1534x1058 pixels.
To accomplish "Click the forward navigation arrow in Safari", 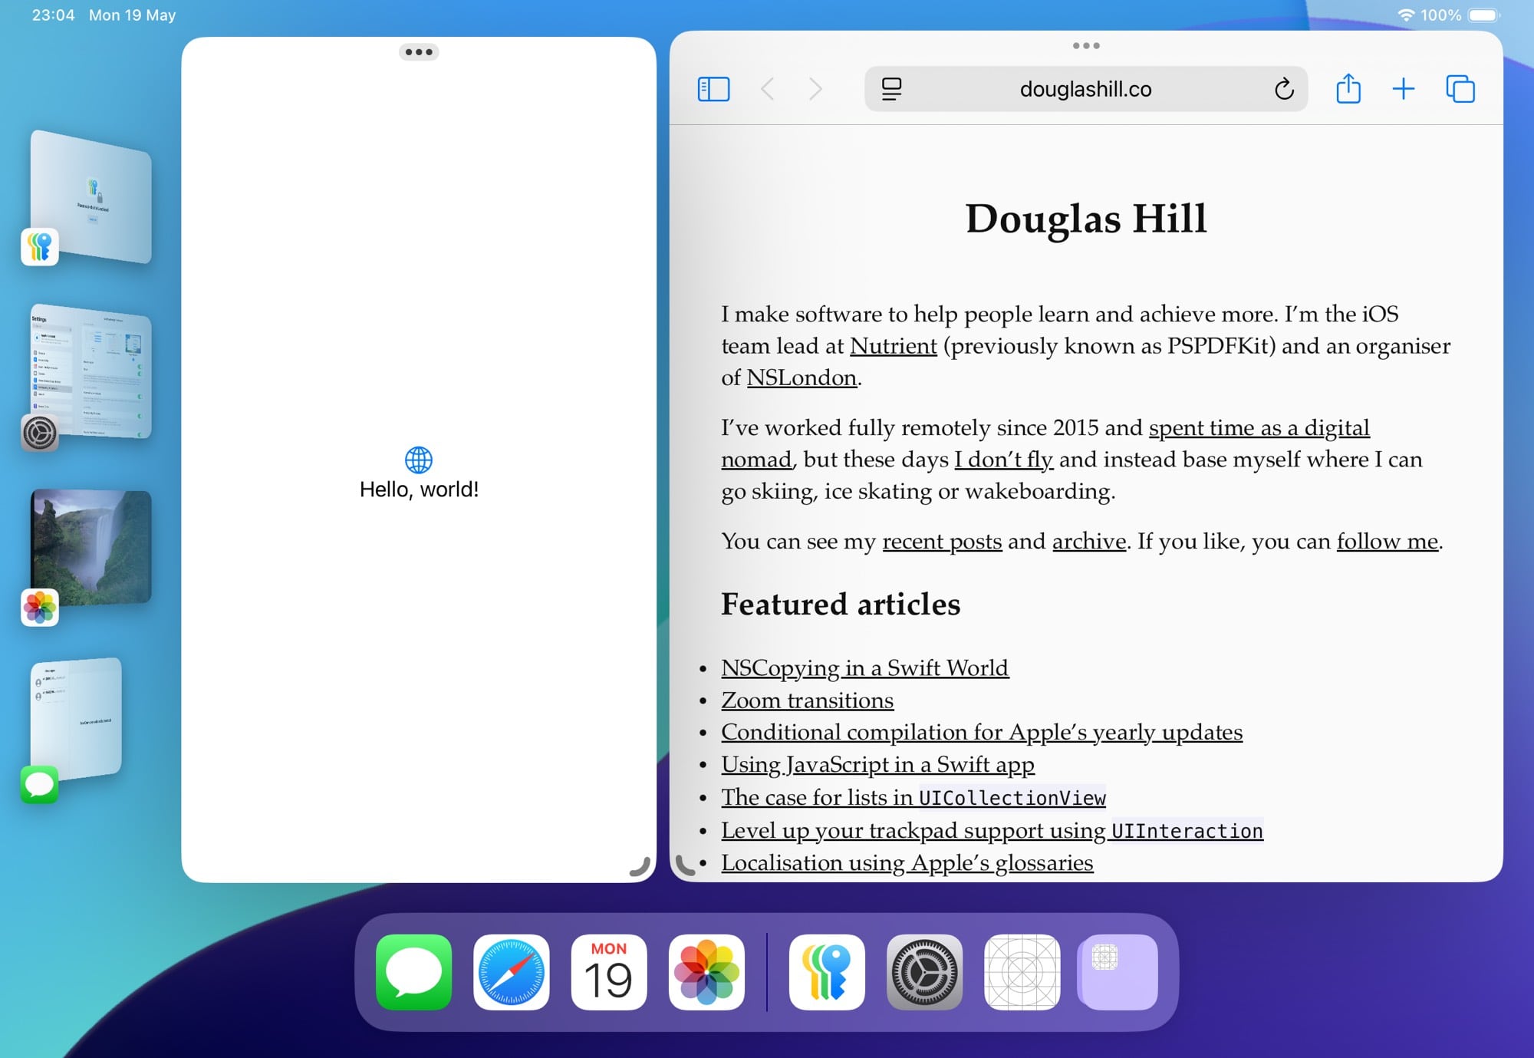I will click(815, 88).
